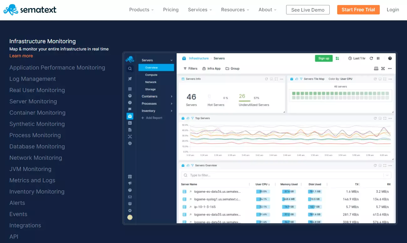
Task: Click the Infrastructure breadcrumb link
Action: pyautogui.click(x=198, y=58)
